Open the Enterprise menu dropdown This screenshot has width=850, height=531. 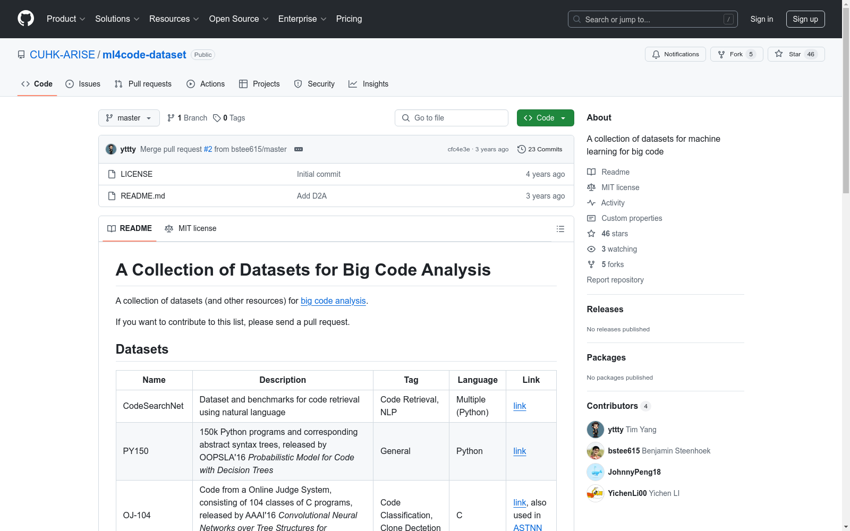point(301,19)
